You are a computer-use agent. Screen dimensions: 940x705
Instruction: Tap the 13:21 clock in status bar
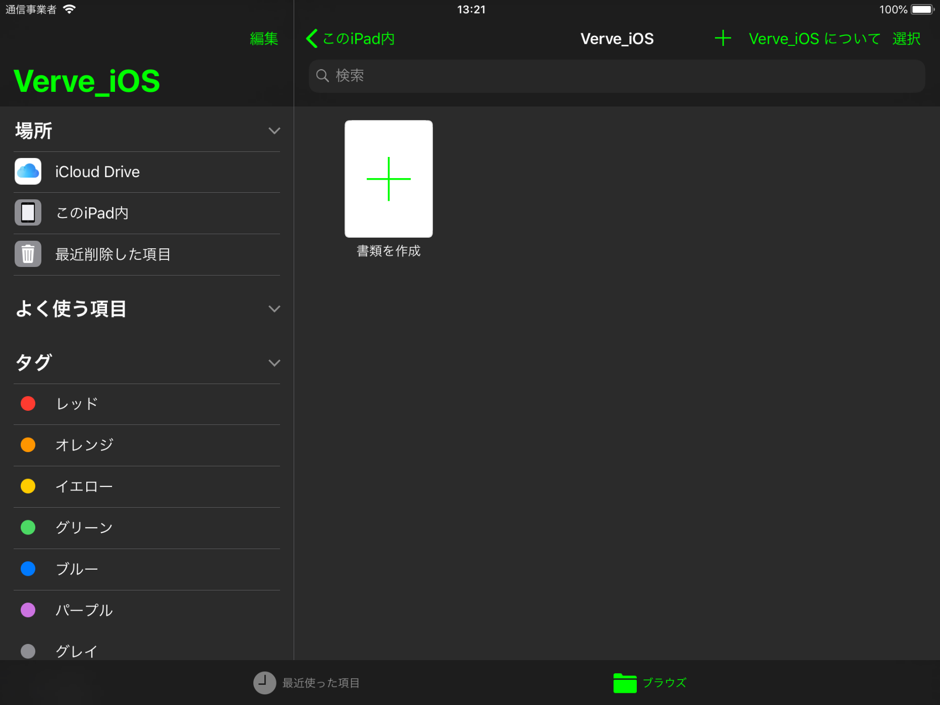pos(471,10)
